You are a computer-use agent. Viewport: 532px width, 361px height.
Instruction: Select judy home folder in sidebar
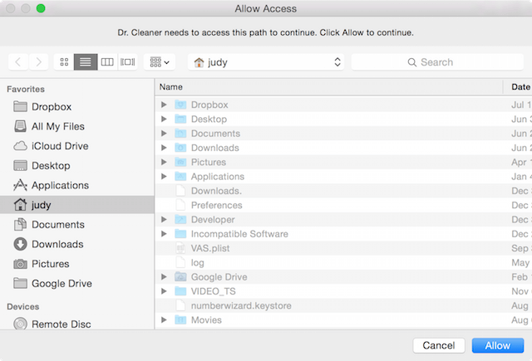pyautogui.click(x=77, y=205)
